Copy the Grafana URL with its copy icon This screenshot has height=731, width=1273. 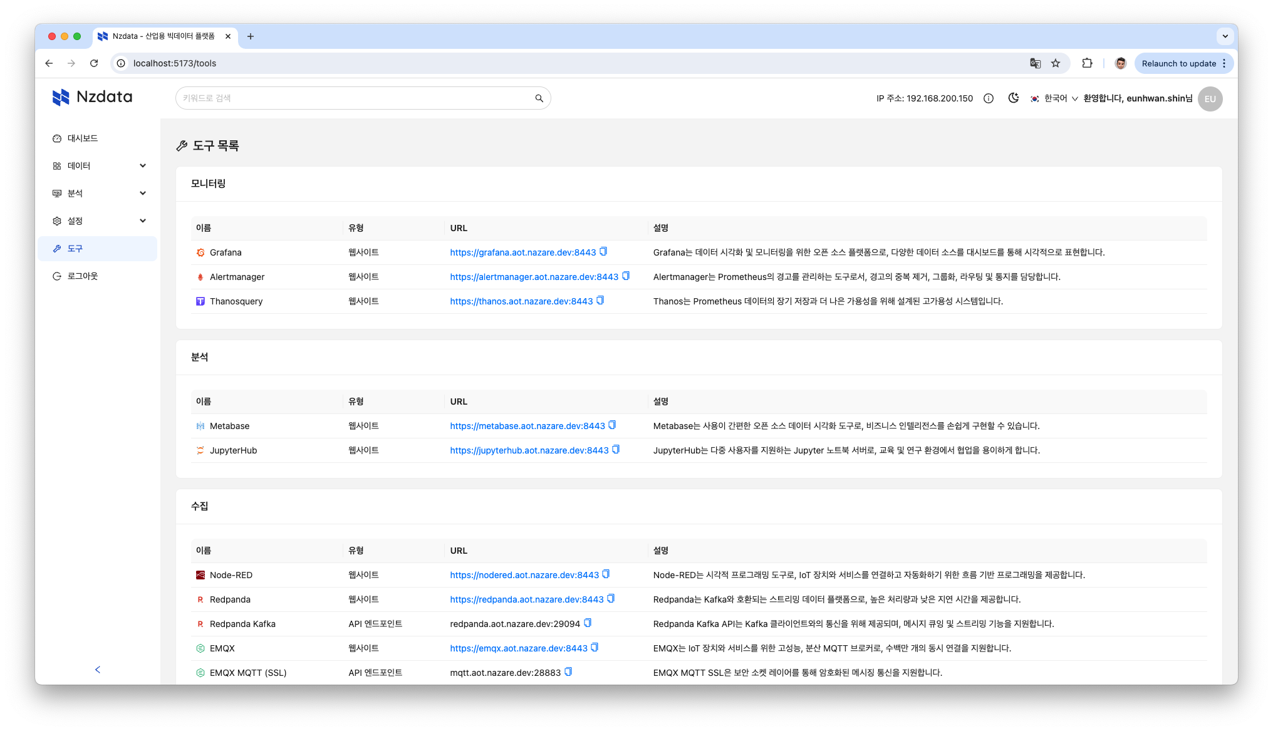[603, 252]
